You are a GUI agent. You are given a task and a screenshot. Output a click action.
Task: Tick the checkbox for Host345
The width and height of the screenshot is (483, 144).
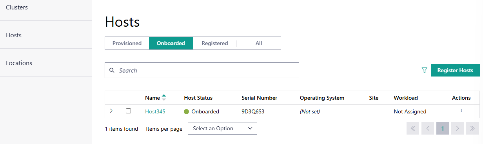click(128, 111)
